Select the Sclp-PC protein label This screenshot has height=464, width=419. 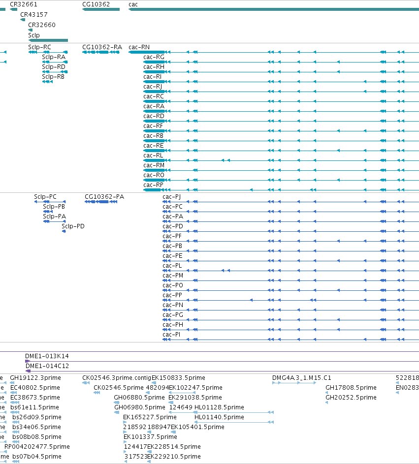(45, 197)
